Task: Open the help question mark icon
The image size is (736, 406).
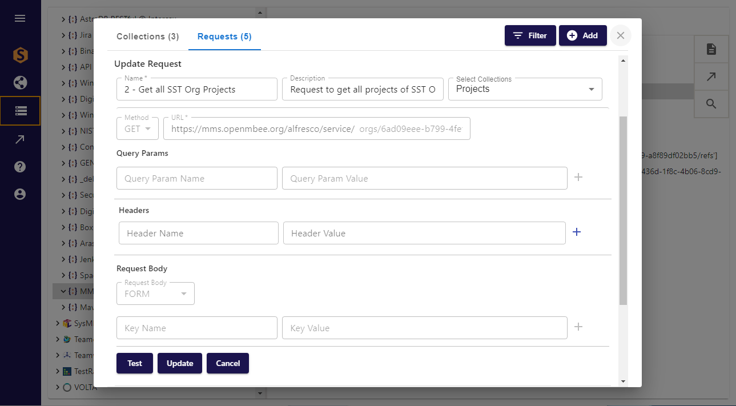Action: pyautogui.click(x=20, y=167)
